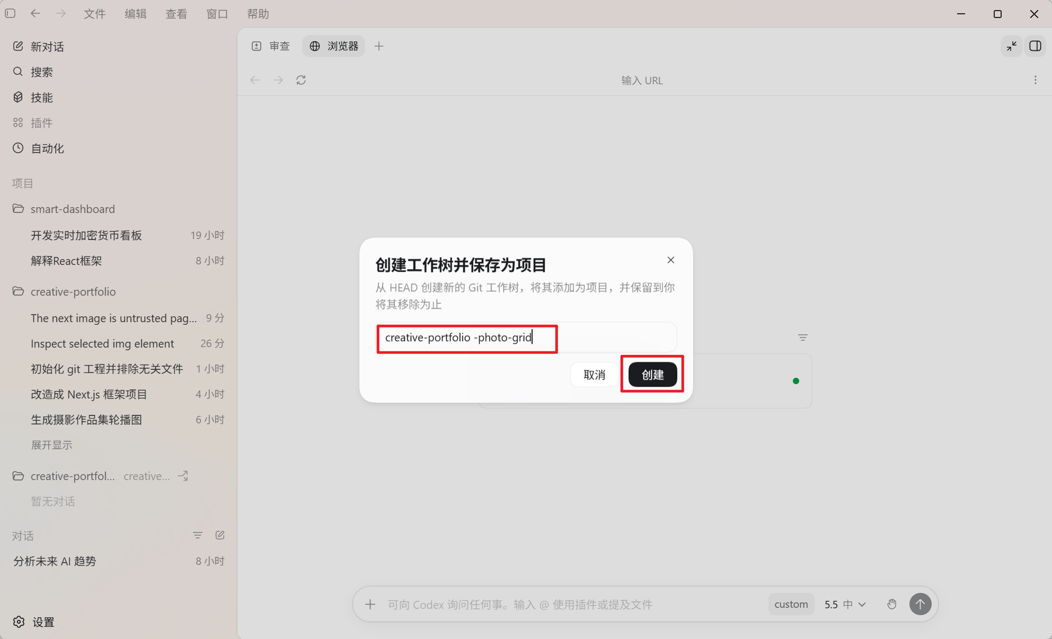Click the shrink panel arrows icon
The image size is (1052, 639).
point(1012,46)
